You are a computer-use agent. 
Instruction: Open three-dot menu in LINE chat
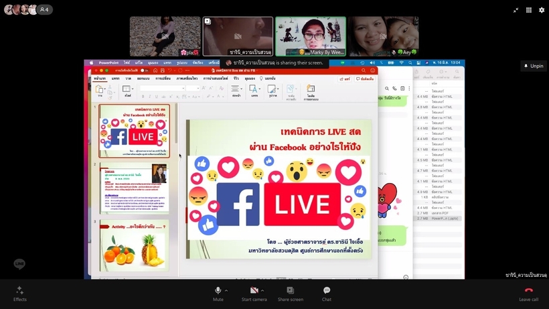(x=409, y=88)
